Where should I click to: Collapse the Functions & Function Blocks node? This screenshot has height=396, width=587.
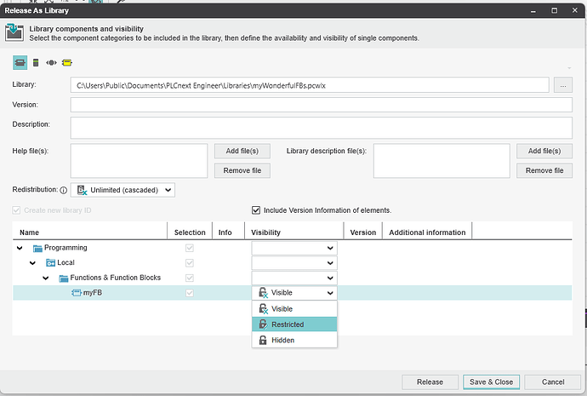point(46,278)
